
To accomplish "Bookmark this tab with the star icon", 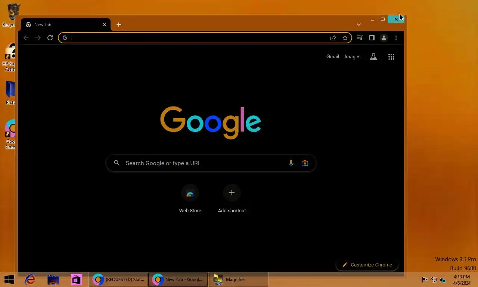I will [x=345, y=38].
